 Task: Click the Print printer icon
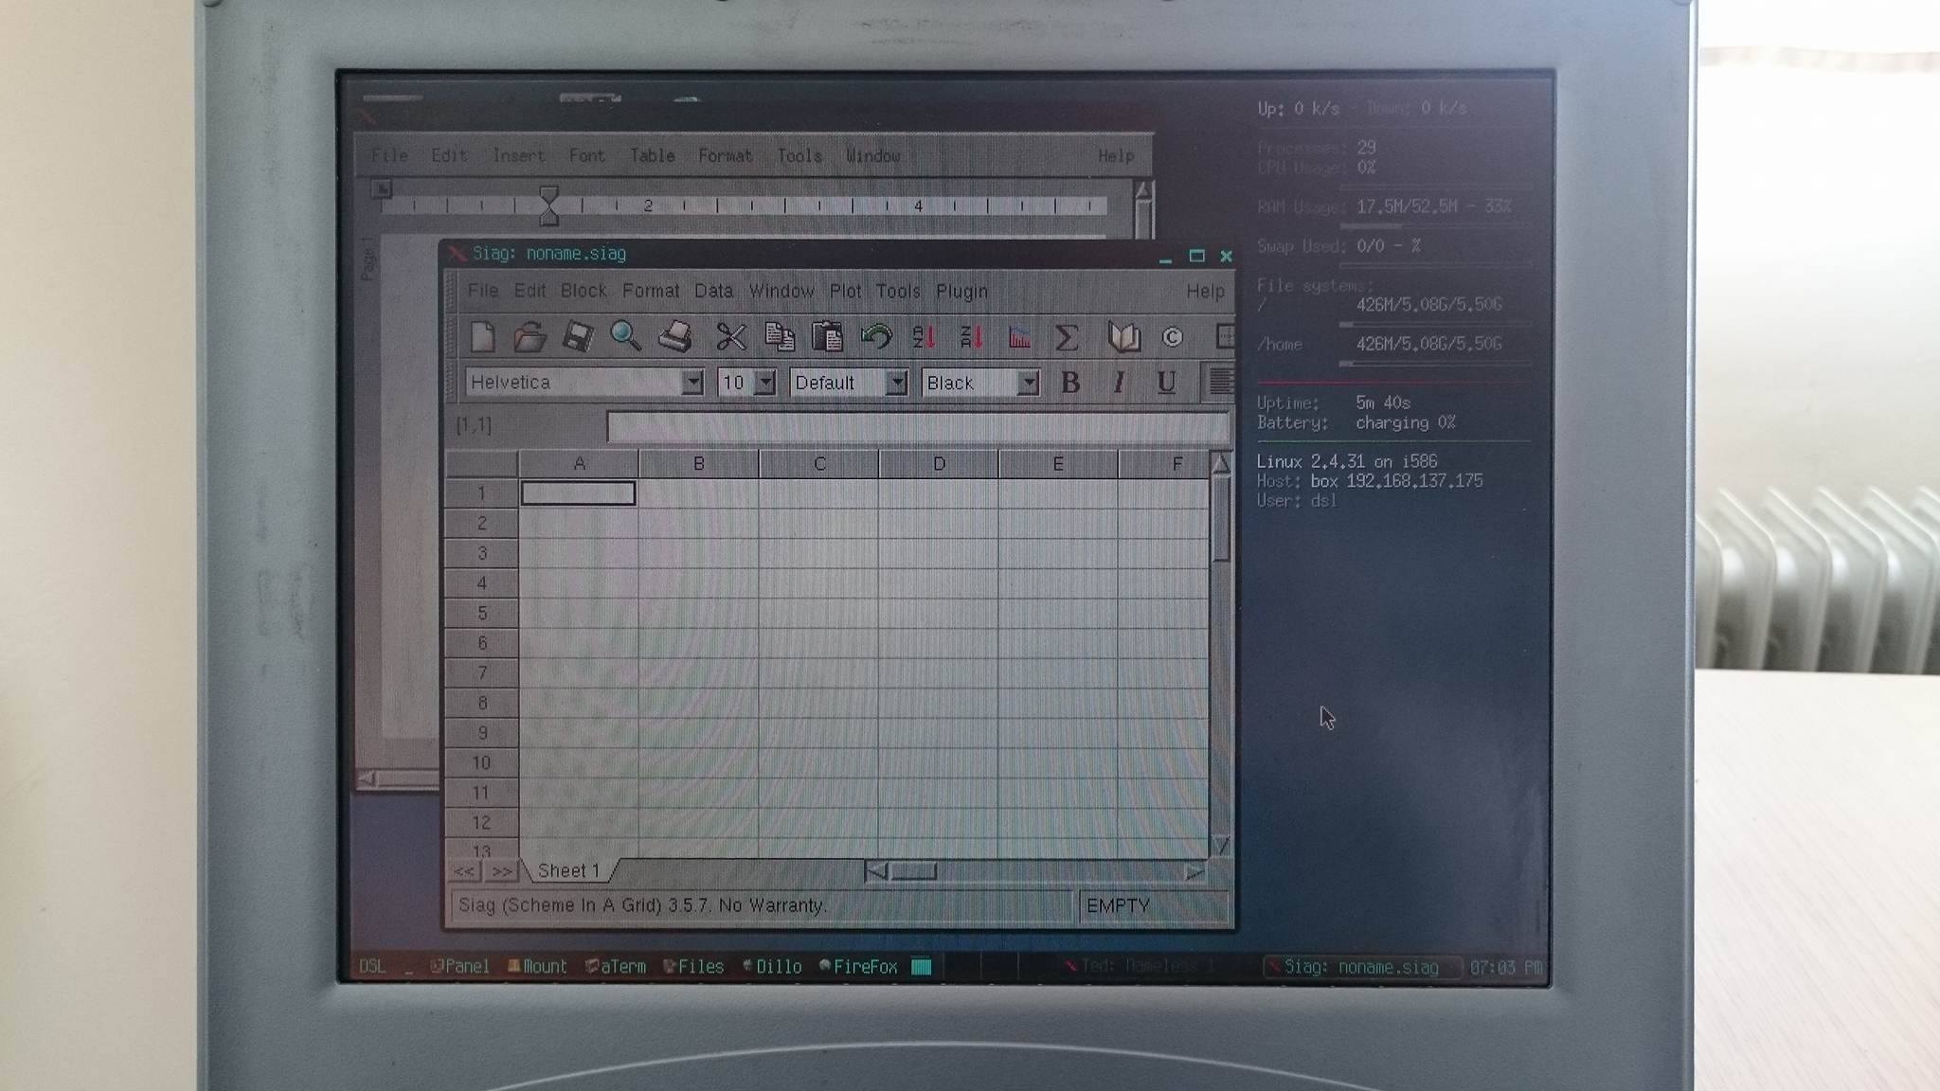click(x=675, y=336)
